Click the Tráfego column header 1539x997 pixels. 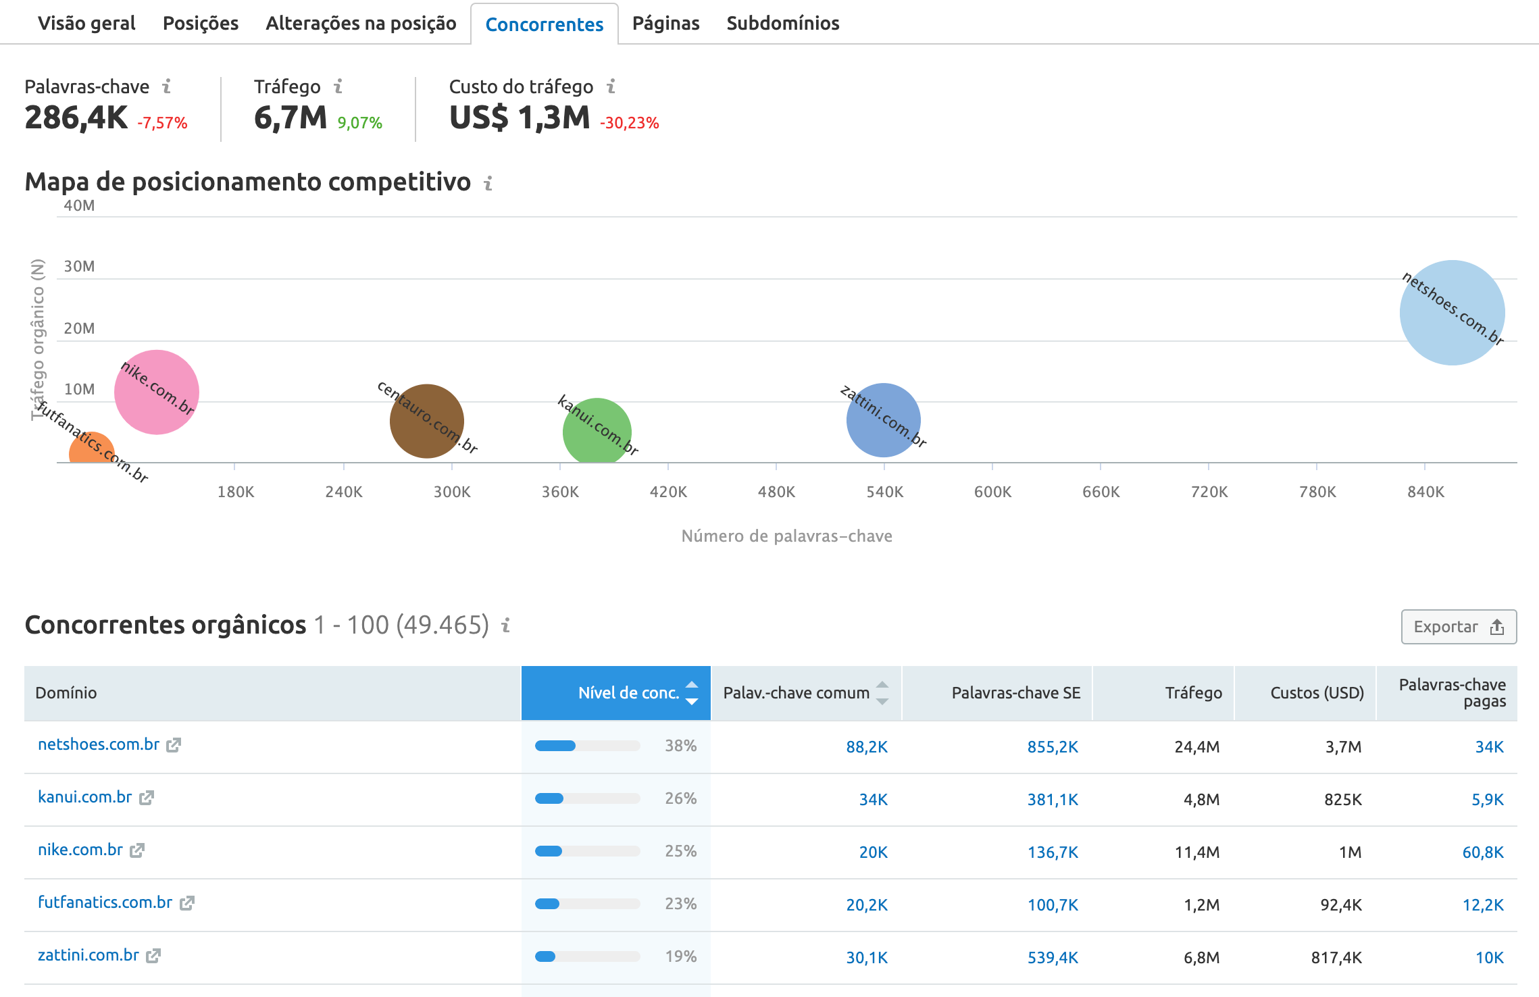1163,693
